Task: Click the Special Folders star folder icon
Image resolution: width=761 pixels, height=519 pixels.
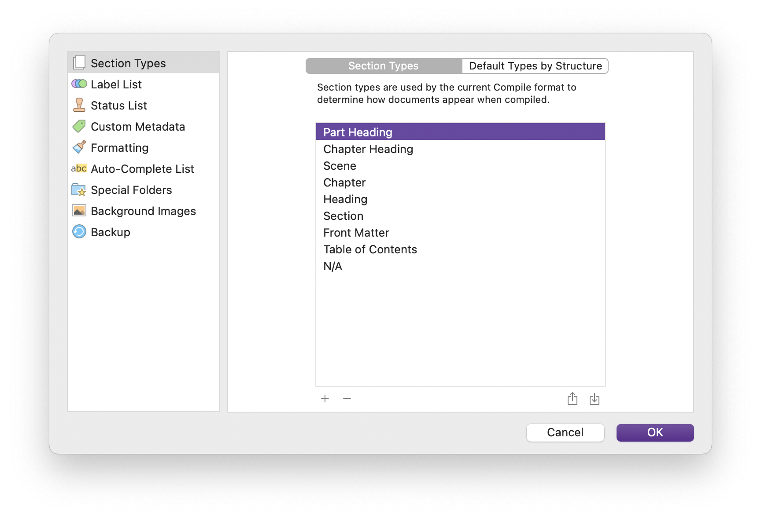Action: [79, 190]
